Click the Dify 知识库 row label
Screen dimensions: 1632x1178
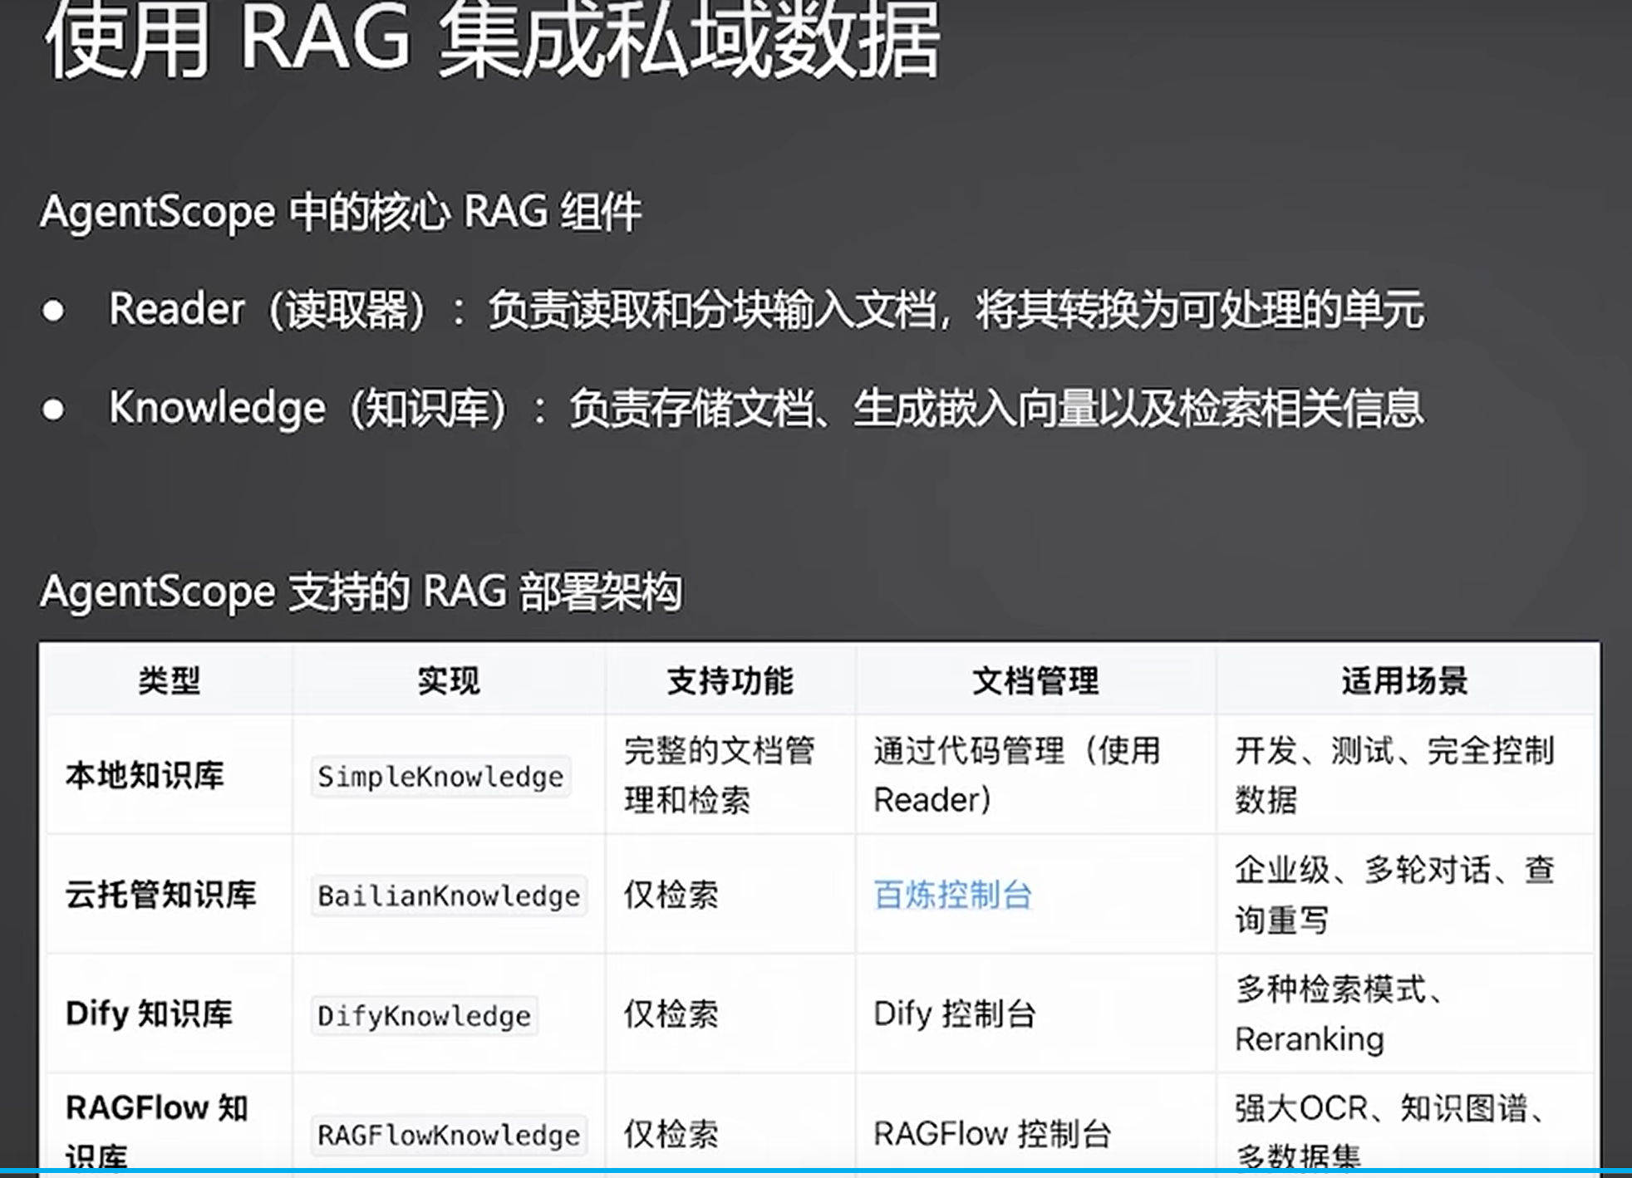click(x=149, y=1014)
